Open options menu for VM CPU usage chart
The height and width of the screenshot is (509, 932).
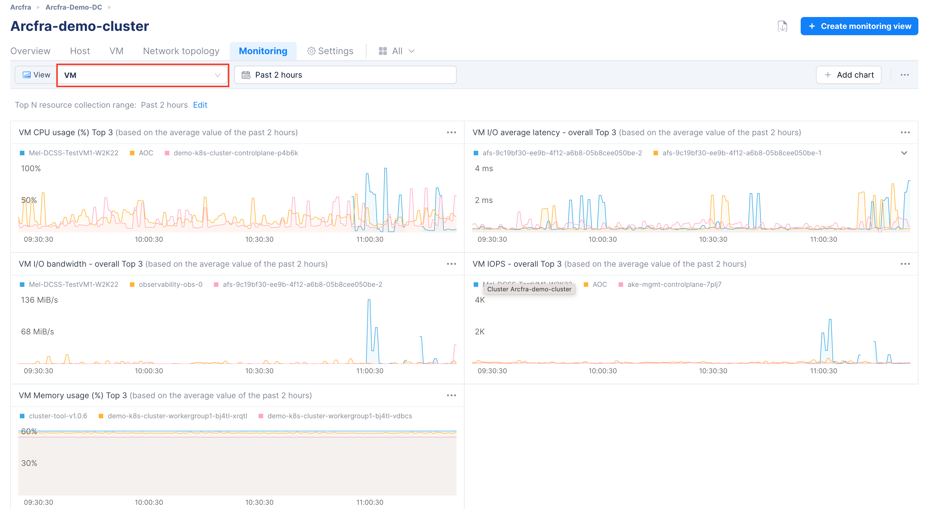(x=451, y=132)
